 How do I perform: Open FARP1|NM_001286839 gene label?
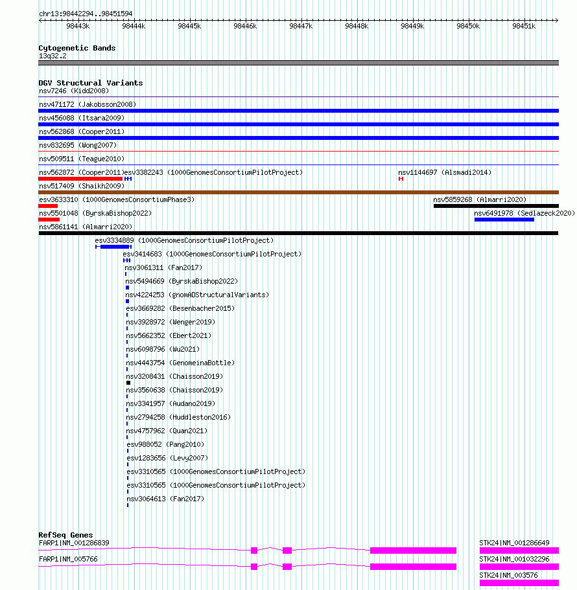pos(74,543)
